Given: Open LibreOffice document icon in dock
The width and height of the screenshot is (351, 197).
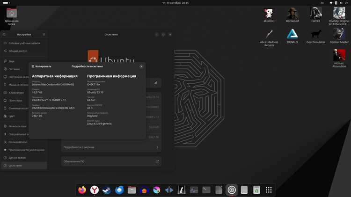Looking at the screenshot, I should pyautogui.click(x=219, y=190).
